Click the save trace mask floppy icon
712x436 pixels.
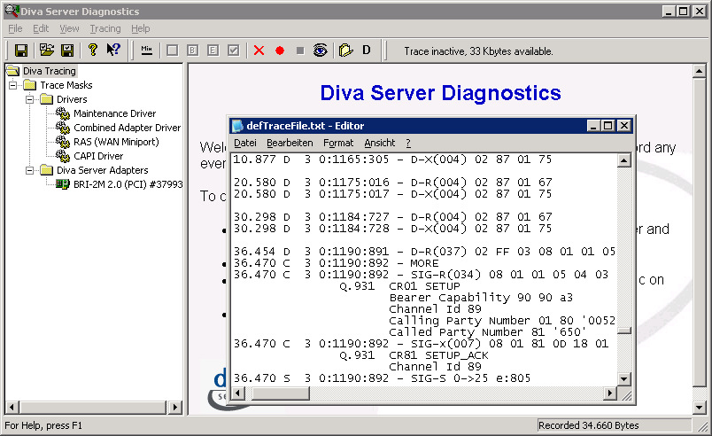pos(67,50)
